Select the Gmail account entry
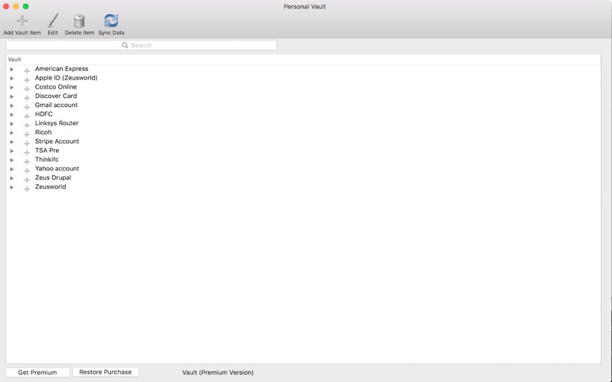This screenshot has width=612, height=382. click(x=56, y=105)
